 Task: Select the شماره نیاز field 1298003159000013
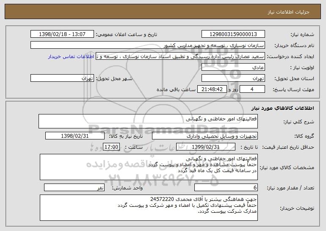coord(233,34)
